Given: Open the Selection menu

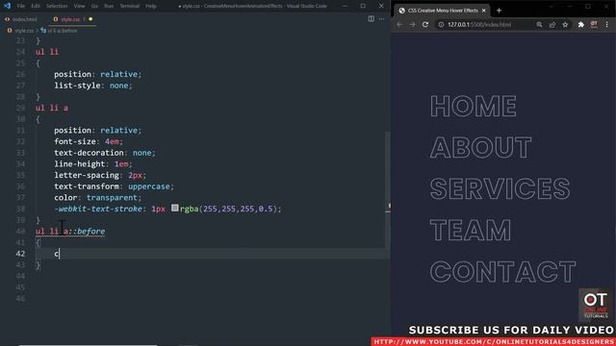Looking at the screenshot, I should pos(57,6).
